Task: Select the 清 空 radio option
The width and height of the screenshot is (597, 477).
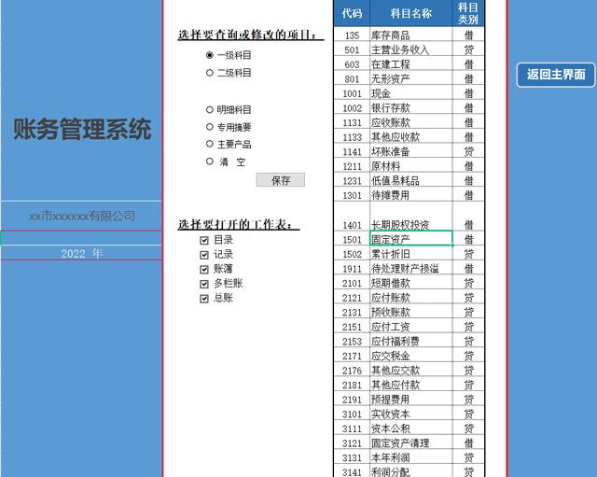Action: point(209,161)
